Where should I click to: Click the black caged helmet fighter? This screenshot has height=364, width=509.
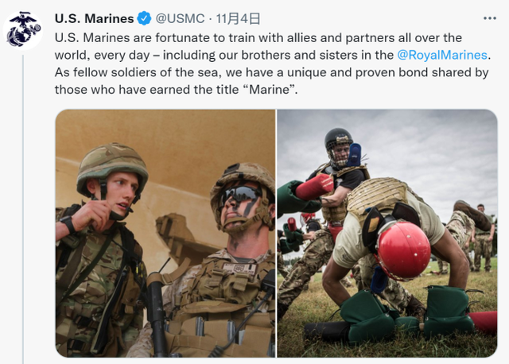tap(339, 149)
